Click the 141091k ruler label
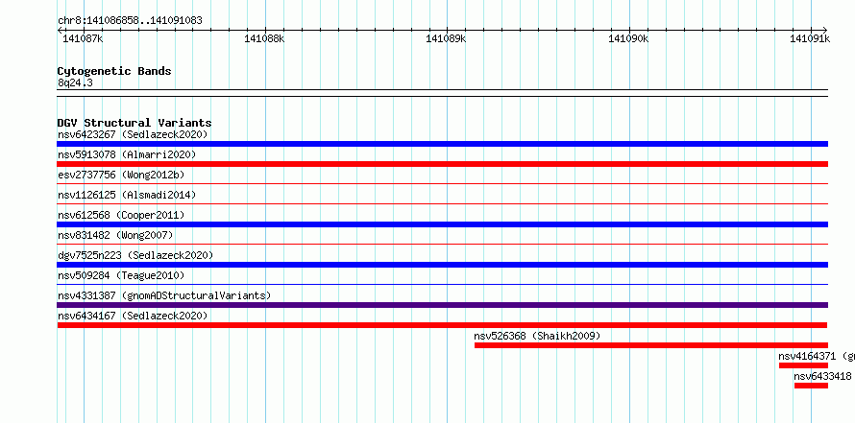This screenshot has width=855, height=423. 810,38
